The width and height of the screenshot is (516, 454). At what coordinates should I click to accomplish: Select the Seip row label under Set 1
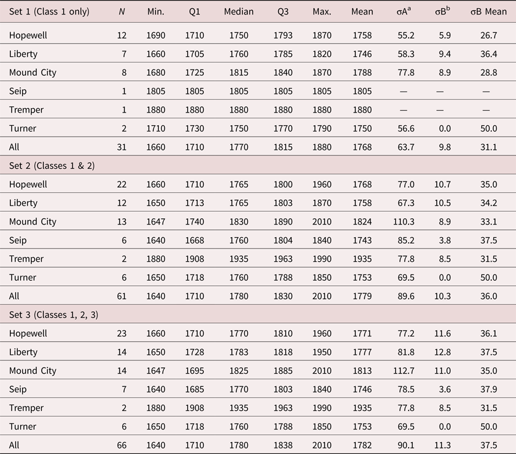18,91
